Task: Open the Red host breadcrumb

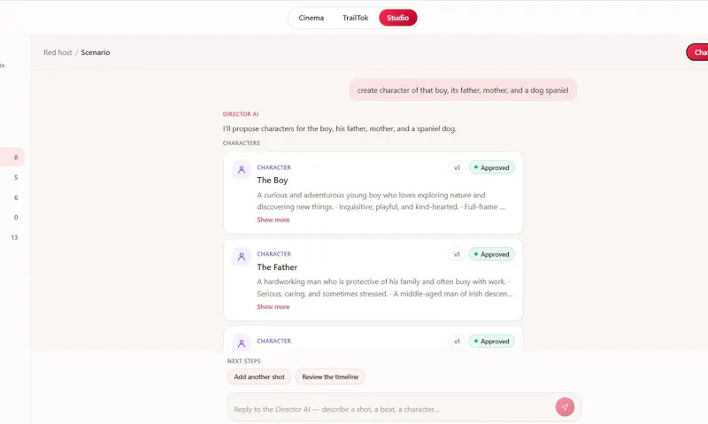Action: tap(58, 52)
